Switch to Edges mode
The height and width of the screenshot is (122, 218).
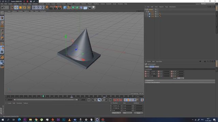pos(2,35)
